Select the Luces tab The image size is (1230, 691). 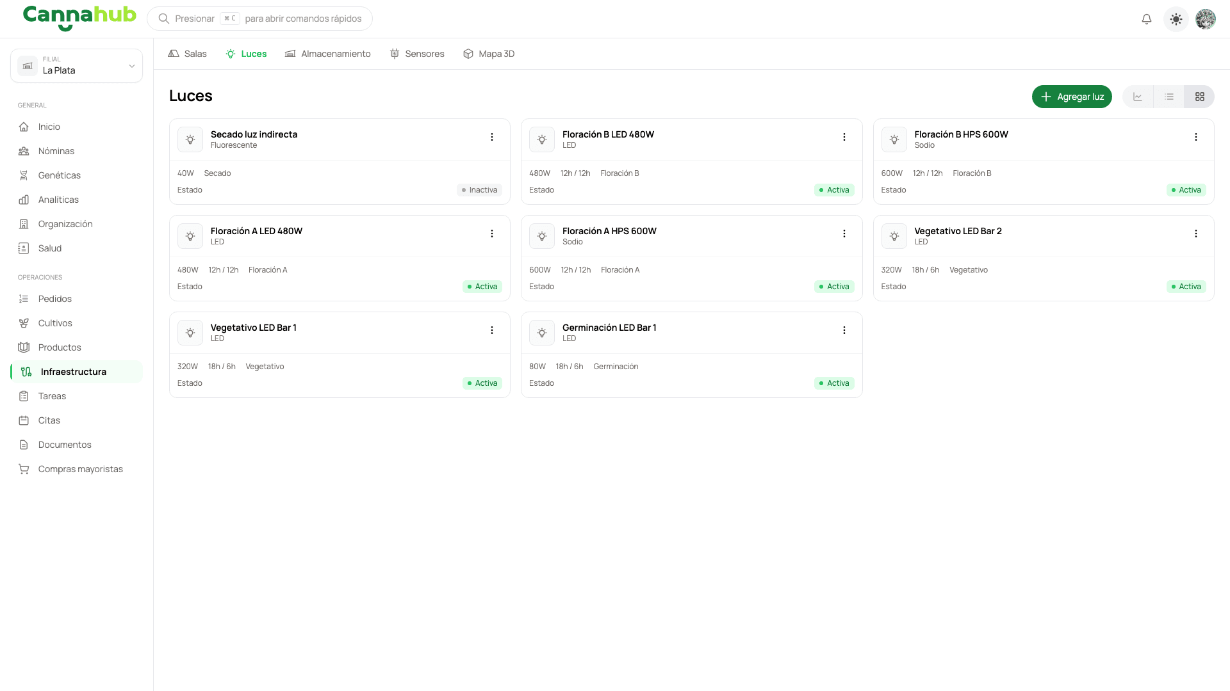pos(246,54)
